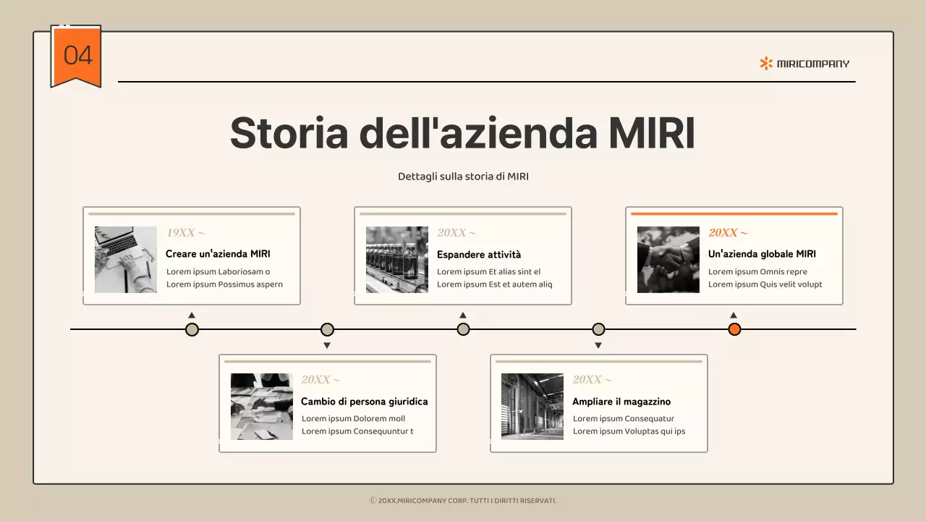Click the orange accent bar on the third card

coord(734,212)
